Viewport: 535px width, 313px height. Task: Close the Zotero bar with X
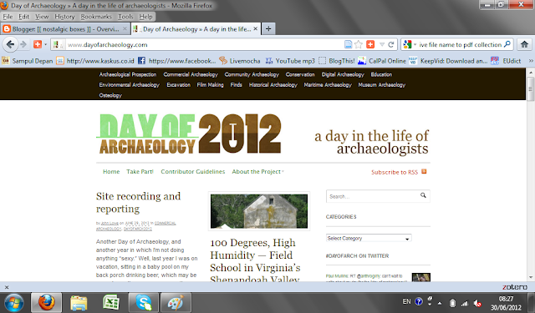[7, 287]
